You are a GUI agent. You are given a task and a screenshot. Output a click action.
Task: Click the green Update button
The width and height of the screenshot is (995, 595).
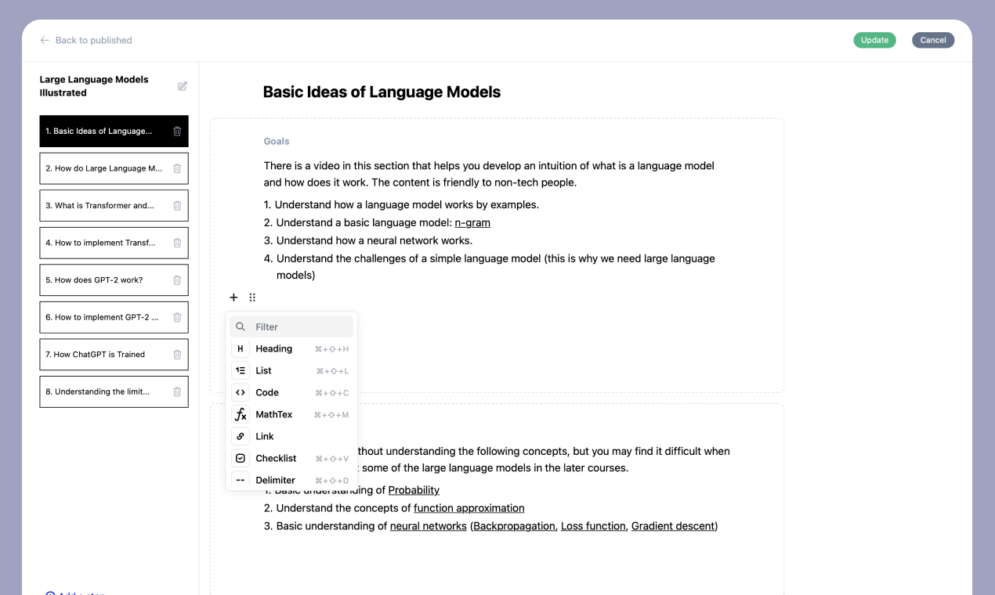874,40
